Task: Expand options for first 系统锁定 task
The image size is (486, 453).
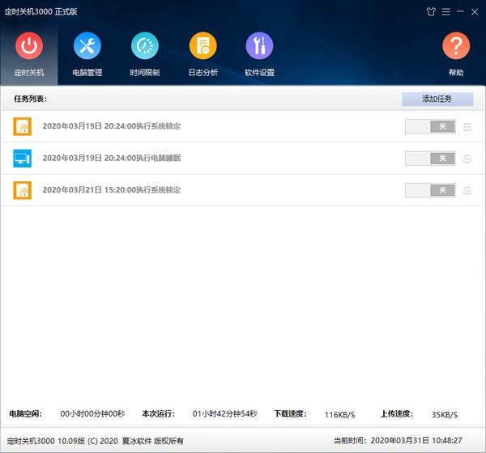Action: (467, 126)
